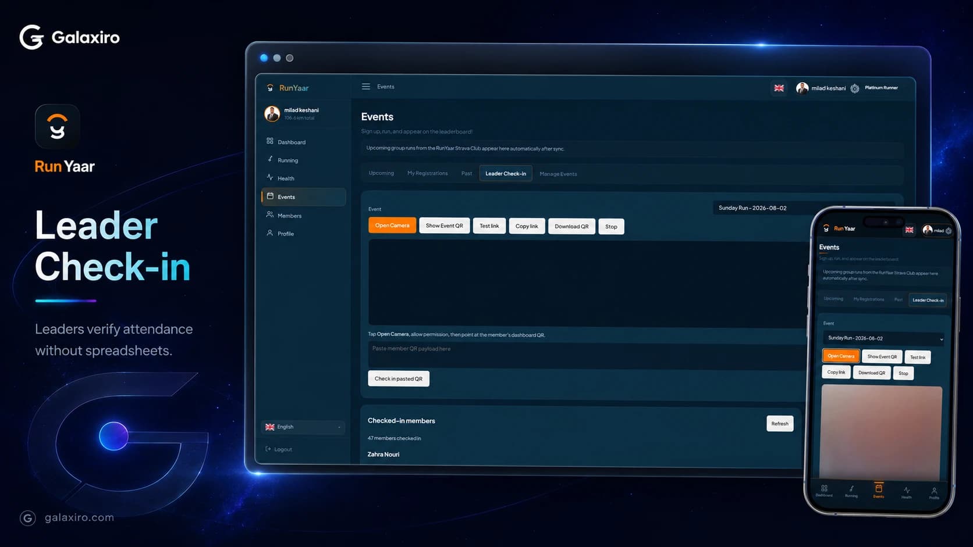
Task: Click the sidebar profile photo of milad keshani
Action: [272, 113]
